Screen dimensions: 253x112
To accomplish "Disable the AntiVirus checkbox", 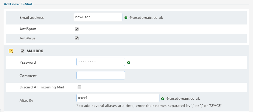I will 77,39.
